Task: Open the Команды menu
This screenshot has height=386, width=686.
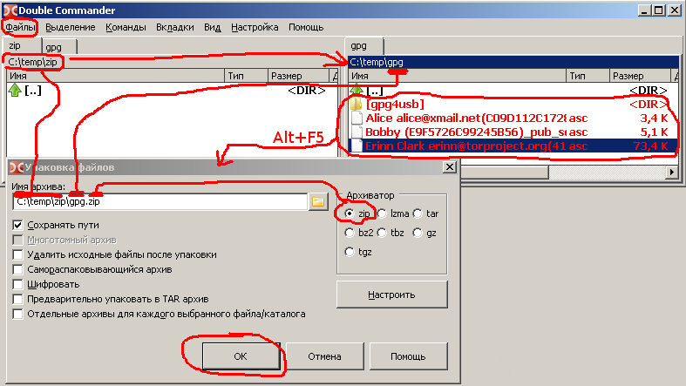Action: [126, 27]
